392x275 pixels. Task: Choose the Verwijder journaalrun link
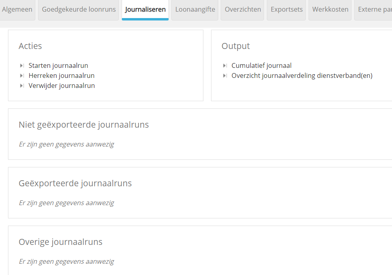point(61,86)
